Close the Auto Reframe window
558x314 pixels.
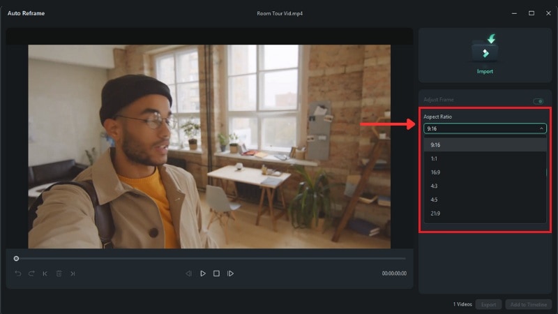548,13
